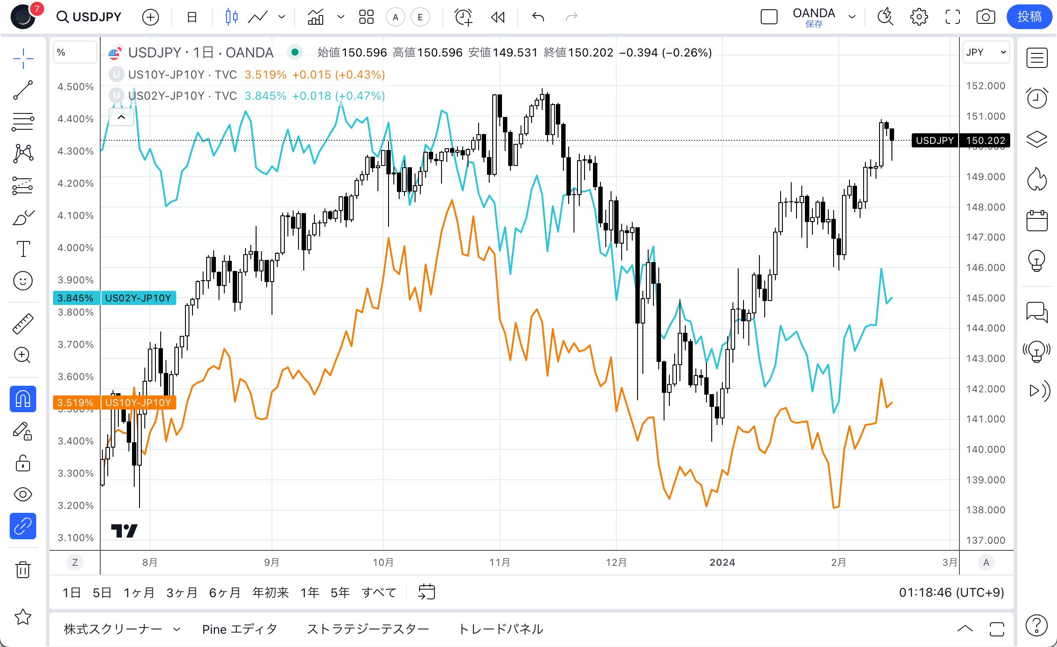Viewport: 1057px width, 647px height.
Task: Select the 年初来 time range
Action: tap(270, 593)
